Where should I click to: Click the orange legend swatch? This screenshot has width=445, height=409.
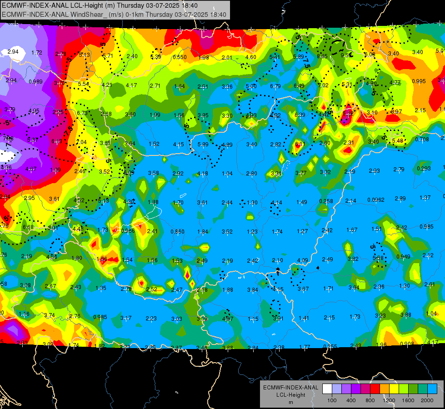click(x=384, y=389)
